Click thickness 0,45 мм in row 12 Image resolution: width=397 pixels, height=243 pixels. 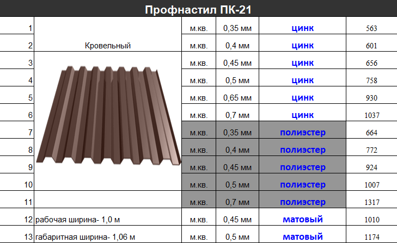pyautogui.click(x=237, y=220)
